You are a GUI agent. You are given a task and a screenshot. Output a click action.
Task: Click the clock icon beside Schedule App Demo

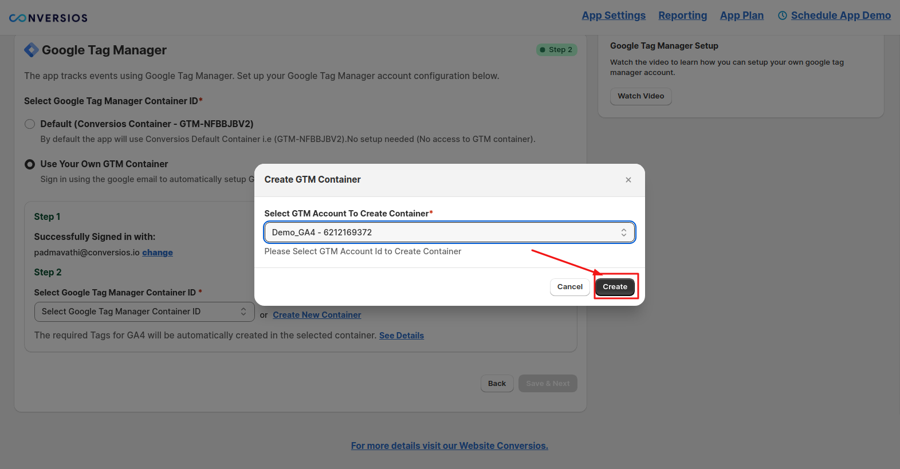(x=782, y=15)
